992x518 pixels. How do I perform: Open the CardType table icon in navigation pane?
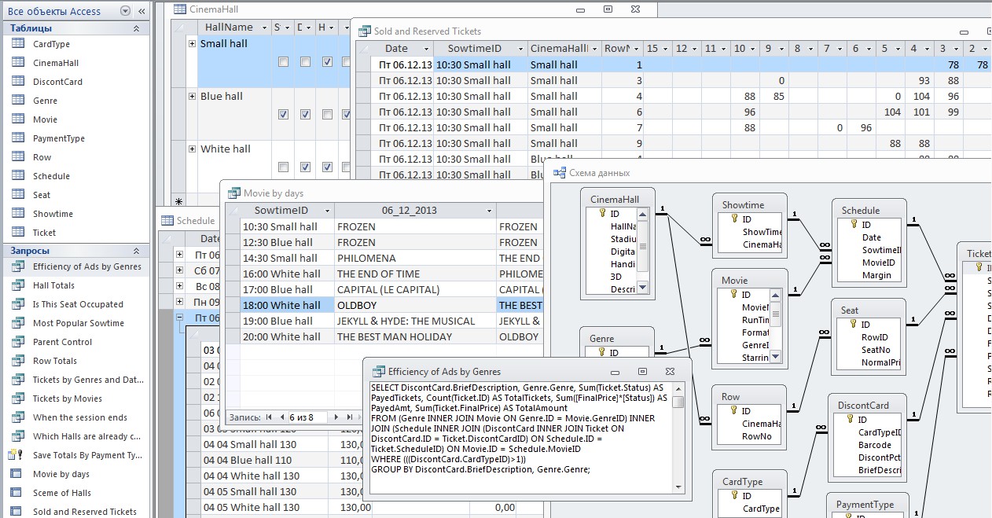coord(18,44)
